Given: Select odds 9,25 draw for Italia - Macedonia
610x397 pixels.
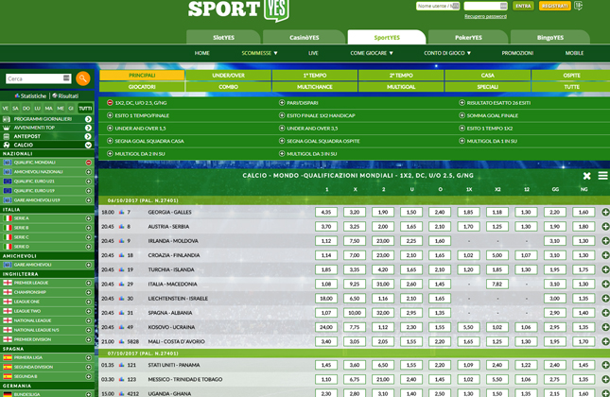Looking at the screenshot, I should pyautogui.click(x=355, y=285).
